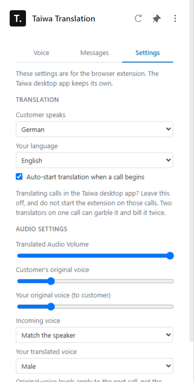The height and width of the screenshot is (382, 194).
Task: Click the Customer speaks dropdown arrow
Action: point(168,129)
